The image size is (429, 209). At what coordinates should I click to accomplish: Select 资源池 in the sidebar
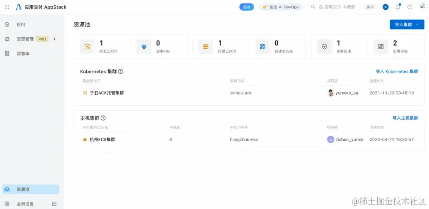pos(31,189)
